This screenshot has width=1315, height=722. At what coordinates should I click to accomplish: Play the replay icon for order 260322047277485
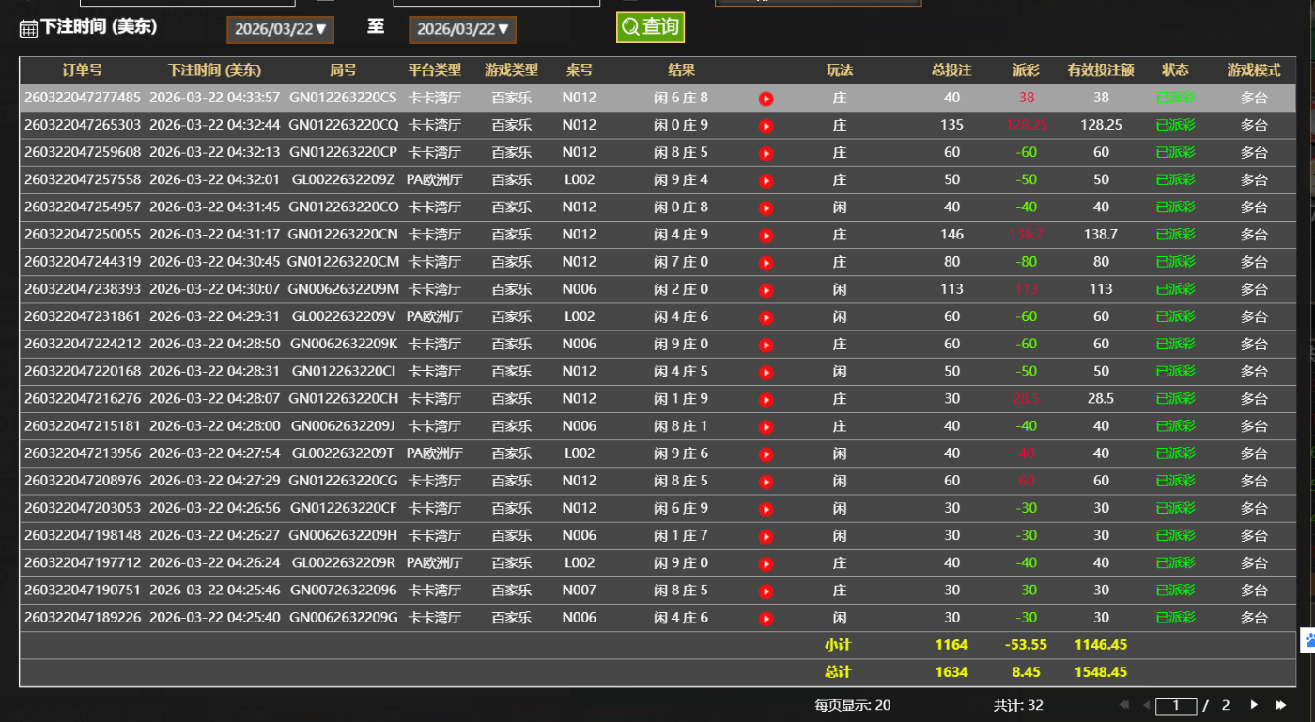click(766, 96)
